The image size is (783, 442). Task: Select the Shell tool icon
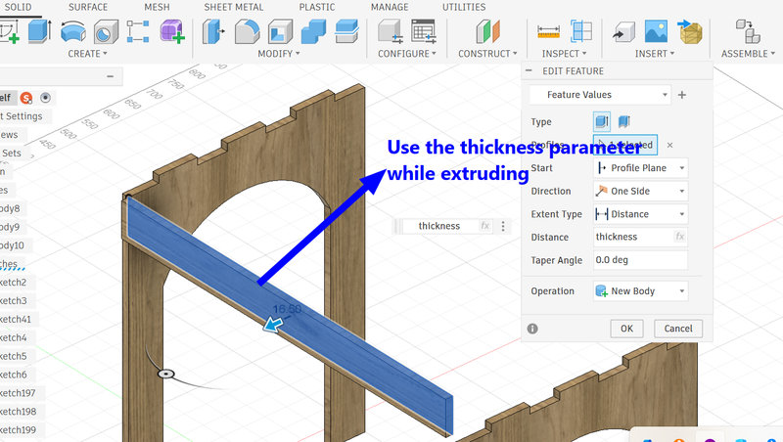coord(280,31)
